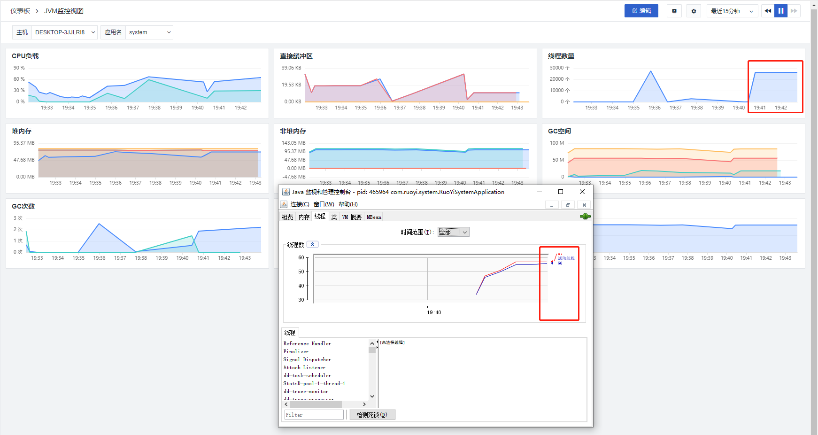Open the 连接(C) menu in JConsole

(x=300, y=204)
